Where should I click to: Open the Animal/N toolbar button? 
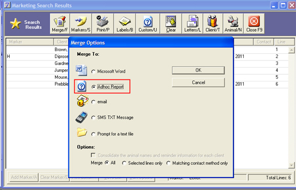click(233, 24)
